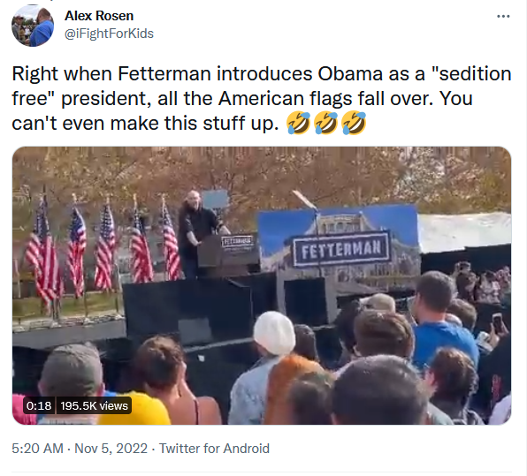Click the tweet text about Fetterman
Viewport: 527px width, 476px height.
(x=262, y=98)
